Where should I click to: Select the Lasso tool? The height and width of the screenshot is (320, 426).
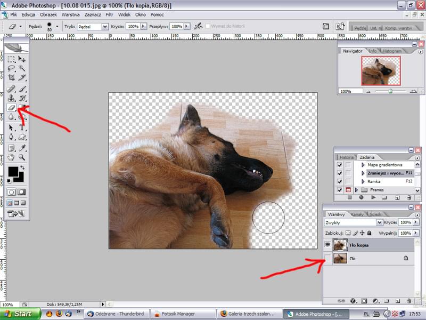(x=11, y=68)
